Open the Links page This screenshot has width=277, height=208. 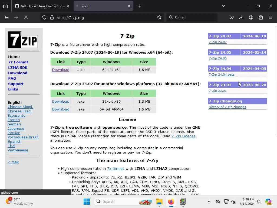pos(13,89)
